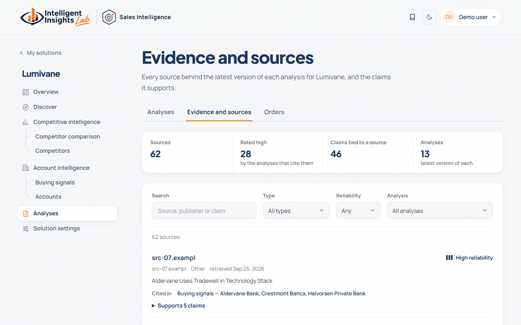Open Competitive intelligence section

click(x=68, y=122)
